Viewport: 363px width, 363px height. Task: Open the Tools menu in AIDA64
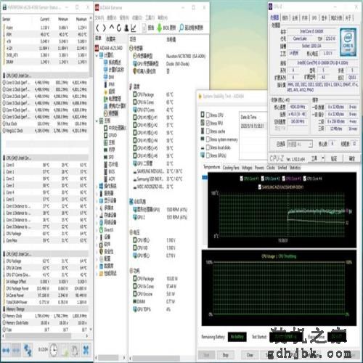[x=150, y=17]
